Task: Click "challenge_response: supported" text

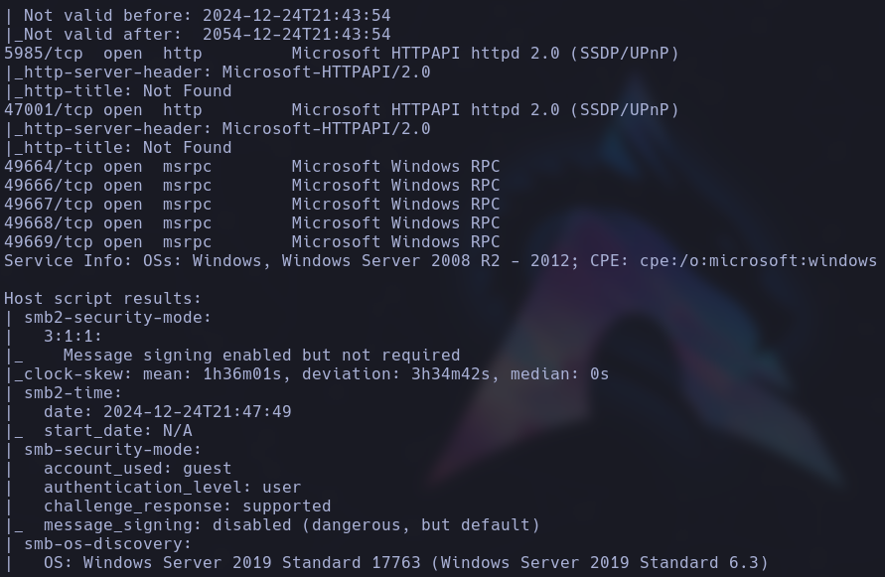Action: [187, 505]
